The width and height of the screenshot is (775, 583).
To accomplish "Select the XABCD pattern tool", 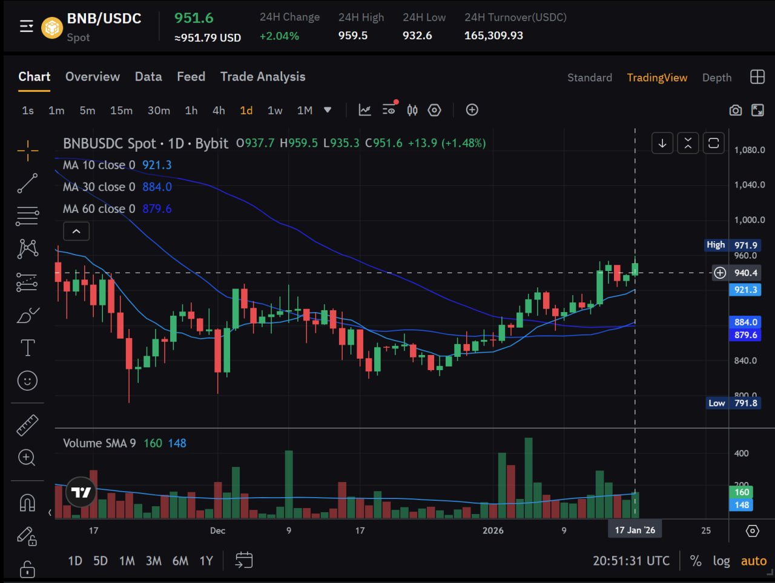I will click(x=28, y=249).
